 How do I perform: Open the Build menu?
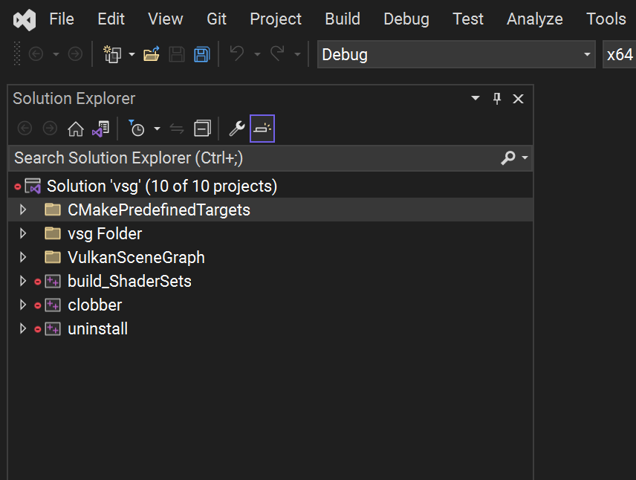(342, 19)
